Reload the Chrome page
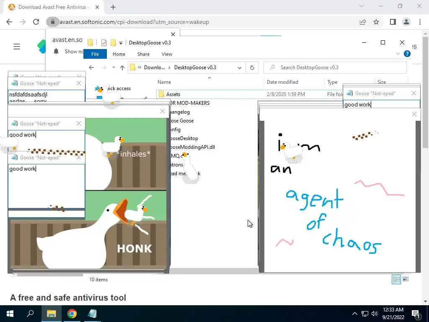429x322 pixels. point(36,22)
